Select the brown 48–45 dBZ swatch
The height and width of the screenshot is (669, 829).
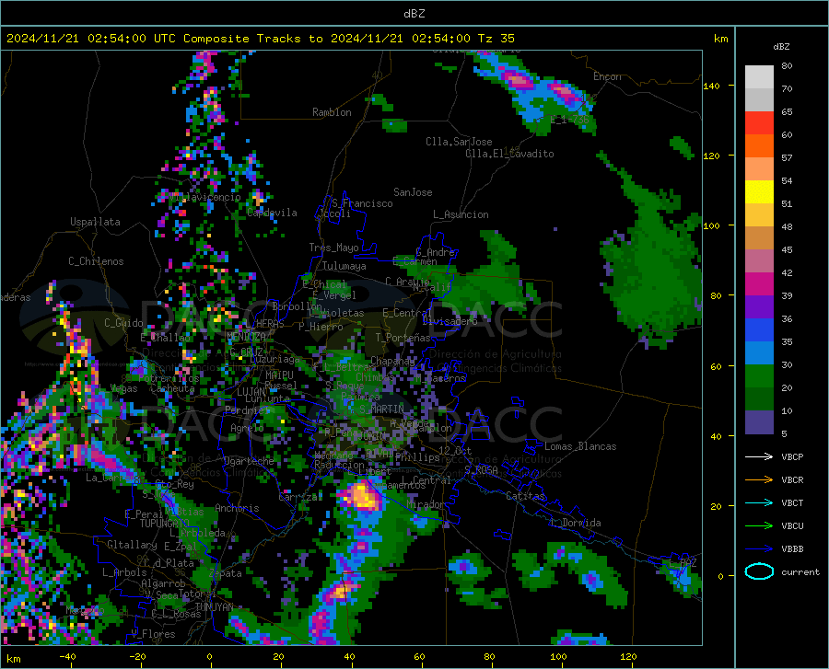[759, 238]
